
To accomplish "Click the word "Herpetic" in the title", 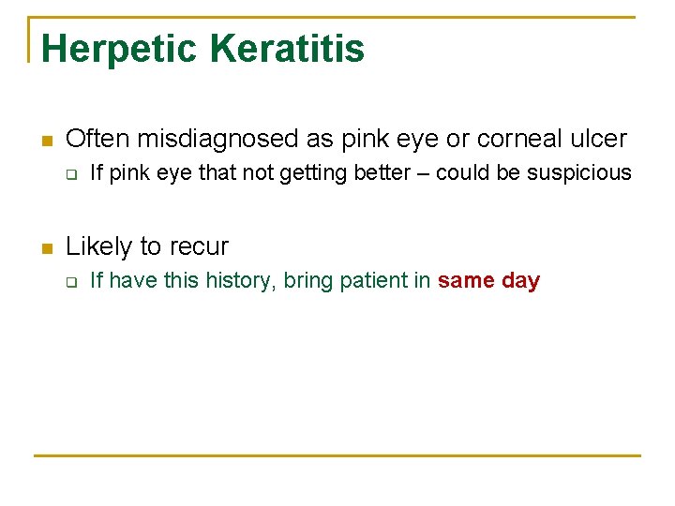I will pyautogui.click(x=119, y=50).
